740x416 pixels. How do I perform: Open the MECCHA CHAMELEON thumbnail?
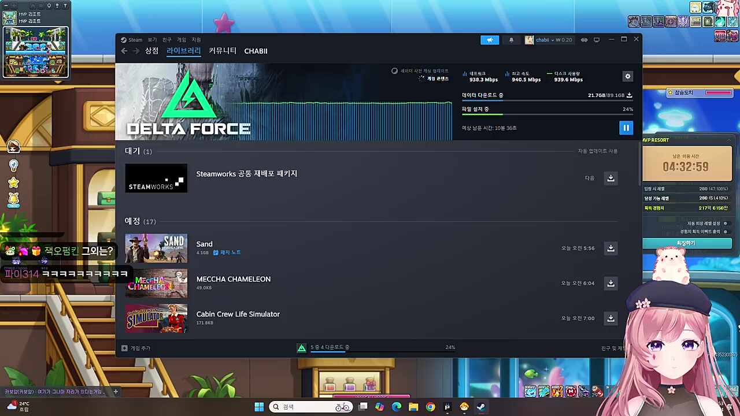point(156,284)
